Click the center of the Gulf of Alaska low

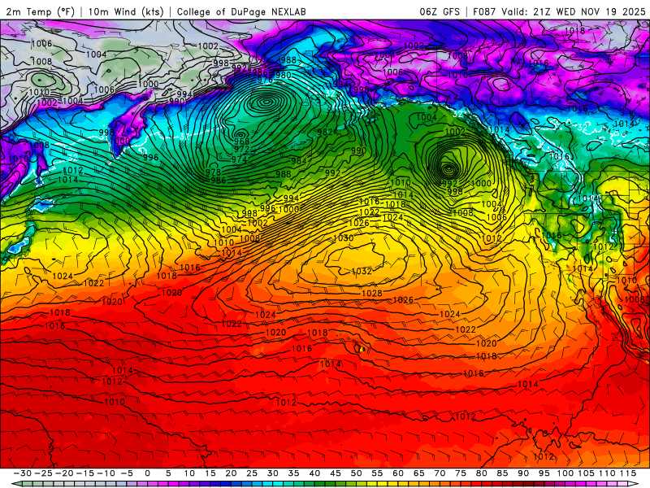pyautogui.click(x=448, y=168)
